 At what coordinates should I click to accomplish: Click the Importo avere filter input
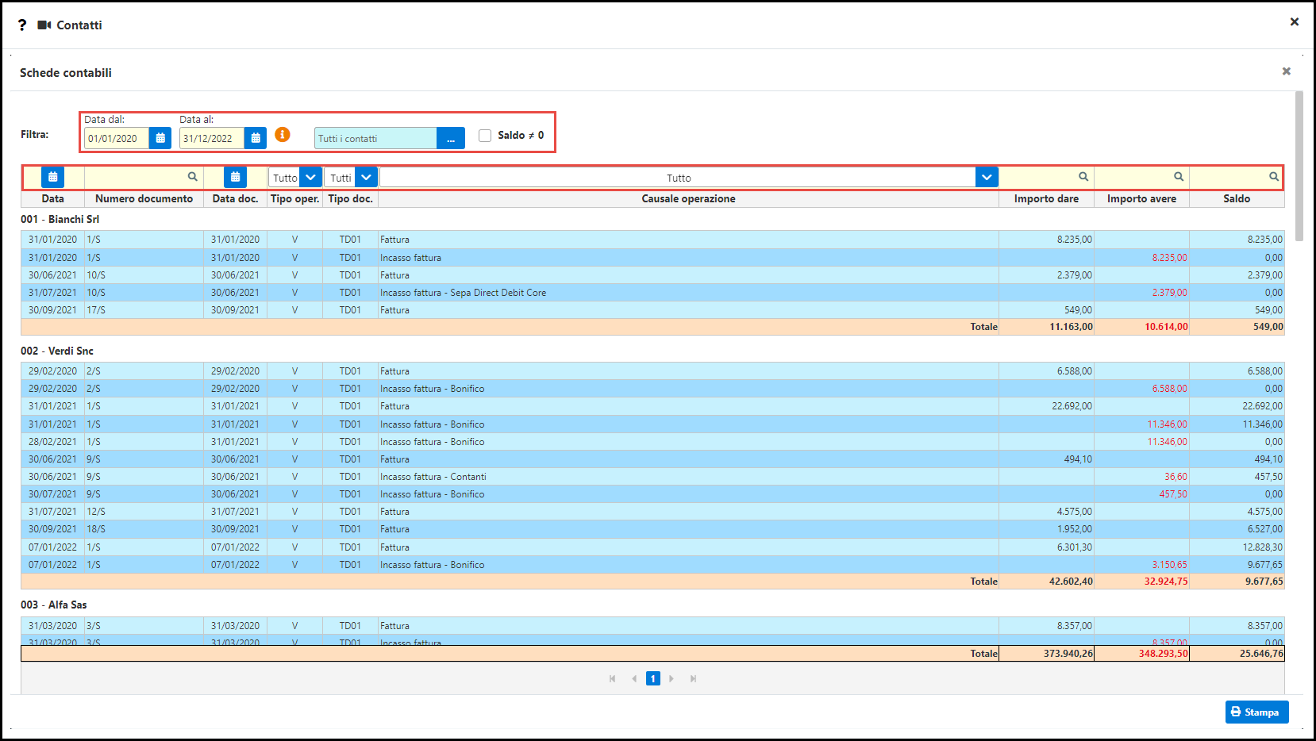pyautogui.click(x=1141, y=177)
